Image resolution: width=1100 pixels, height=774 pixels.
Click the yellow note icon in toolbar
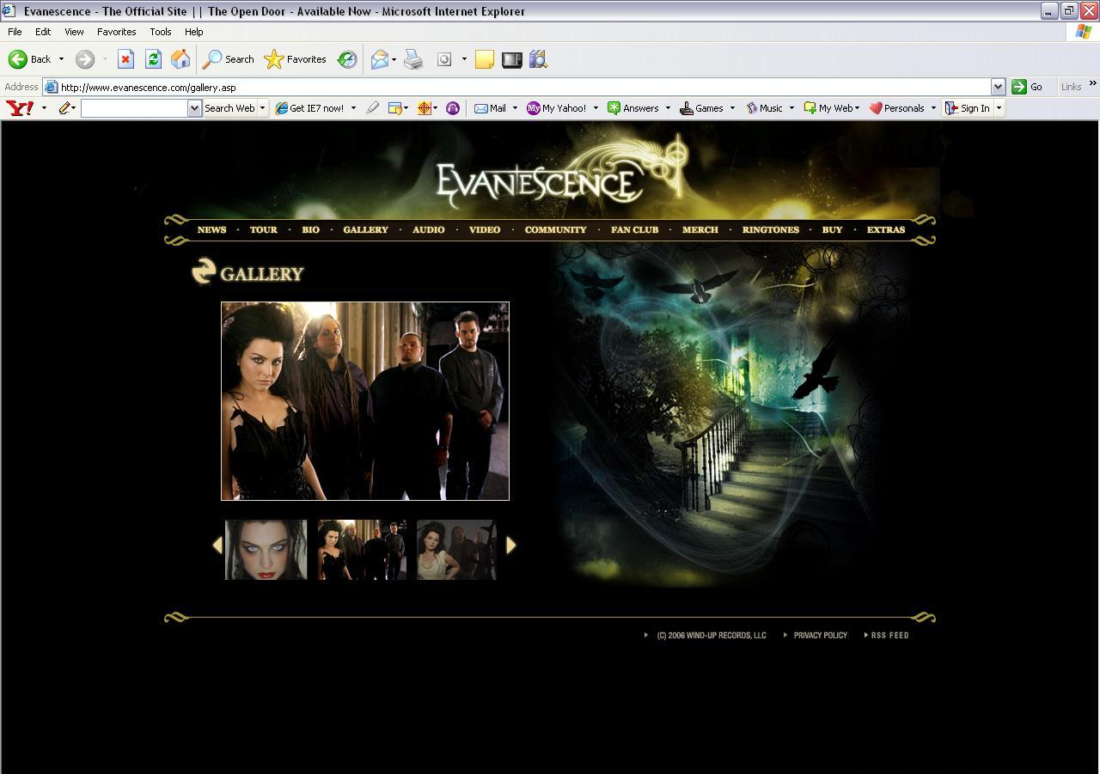(485, 59)
